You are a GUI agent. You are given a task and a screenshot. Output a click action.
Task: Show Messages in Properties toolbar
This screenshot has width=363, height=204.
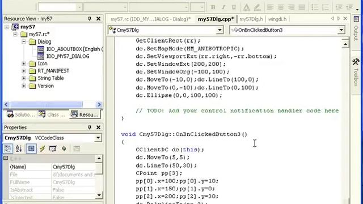coord(53,148)
